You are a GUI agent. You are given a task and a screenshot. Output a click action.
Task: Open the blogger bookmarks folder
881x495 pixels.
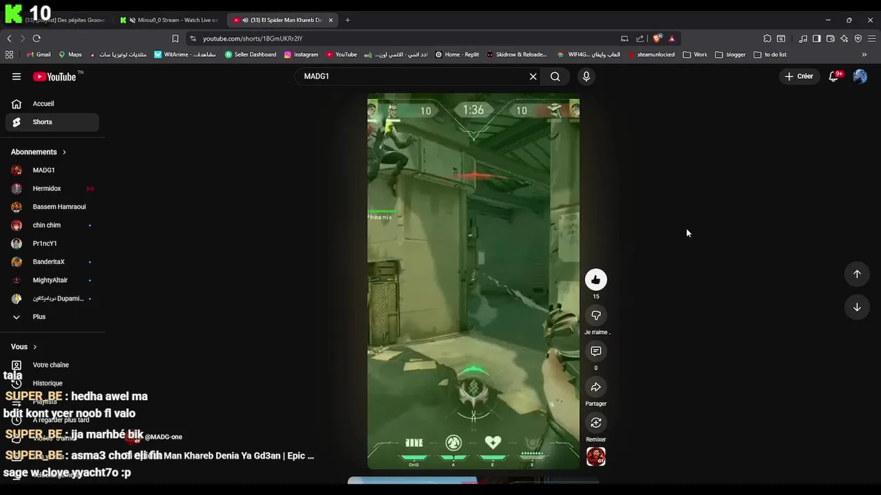coord(730,54)
